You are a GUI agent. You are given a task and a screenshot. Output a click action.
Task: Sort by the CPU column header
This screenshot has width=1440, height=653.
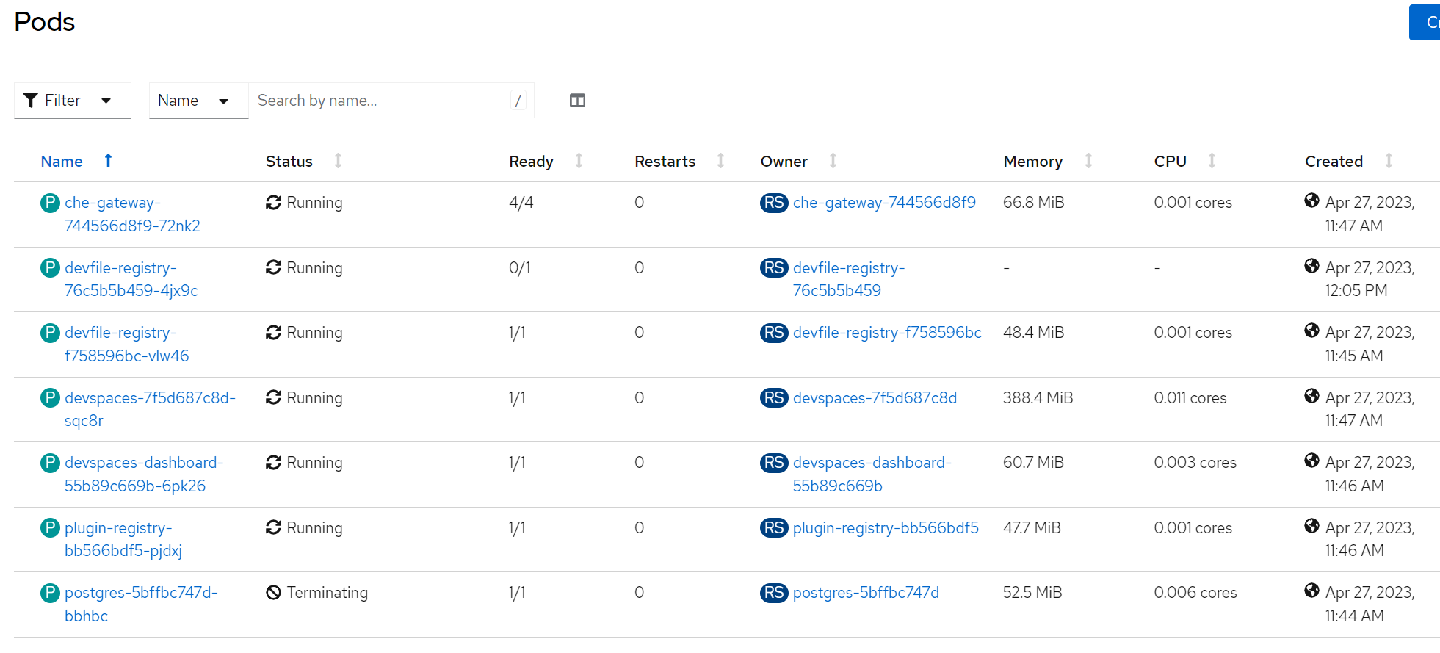[1170, 162]
